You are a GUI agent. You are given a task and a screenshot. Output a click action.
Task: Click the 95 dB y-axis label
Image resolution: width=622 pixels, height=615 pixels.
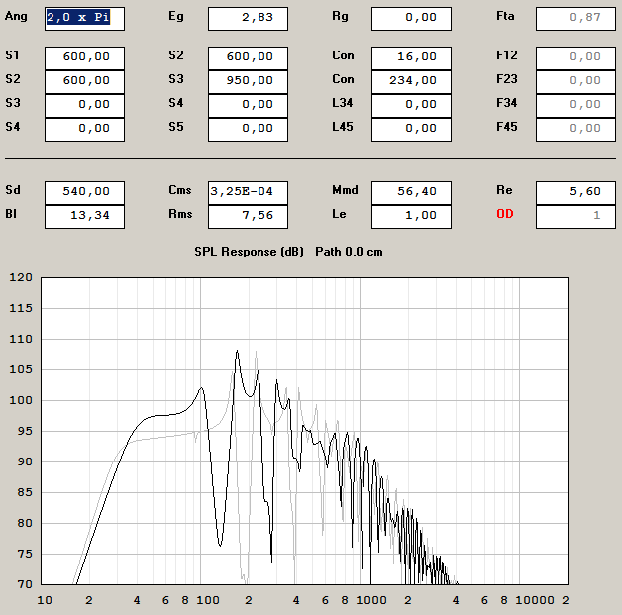24,431
